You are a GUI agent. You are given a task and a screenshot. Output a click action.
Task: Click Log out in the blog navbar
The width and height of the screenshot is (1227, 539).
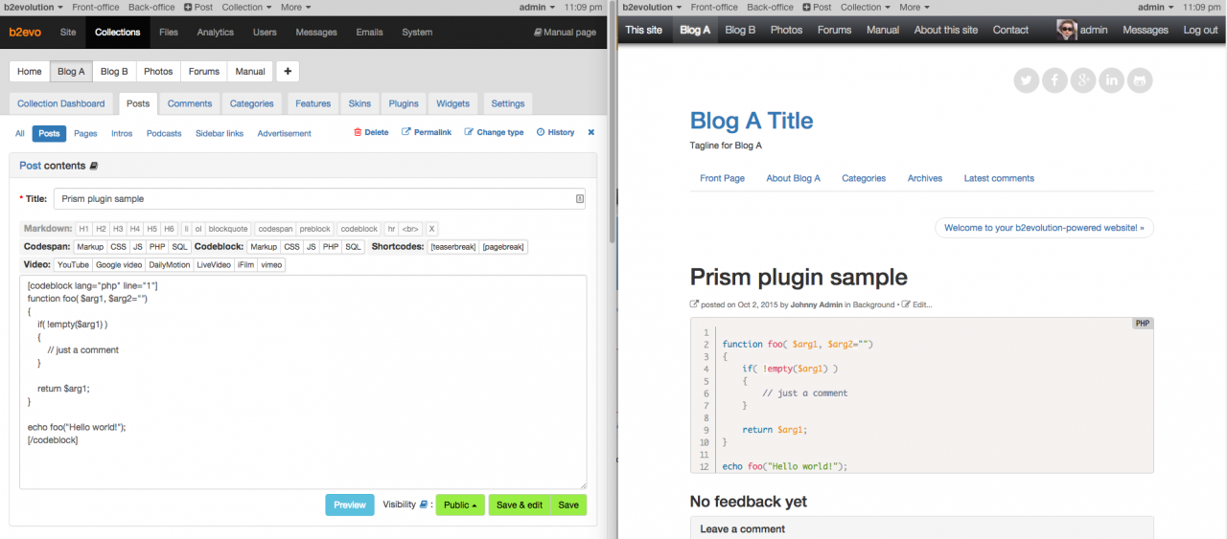coord(1200,30)
